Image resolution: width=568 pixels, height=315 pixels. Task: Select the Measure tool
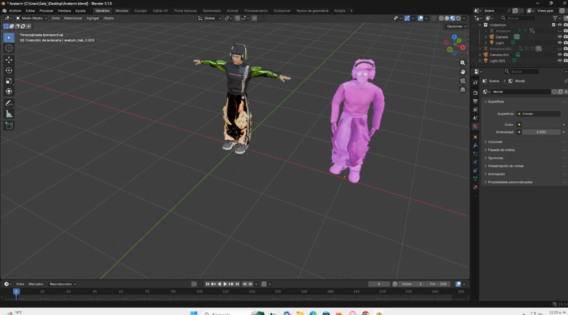coord(9,114)
